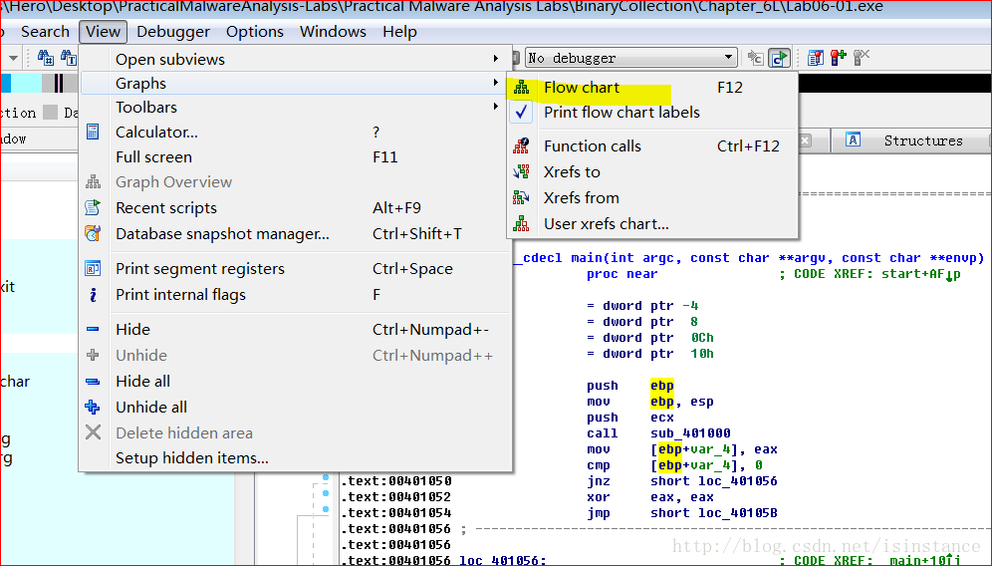Click the first toolbar icon left of View menu

[46, 58]
